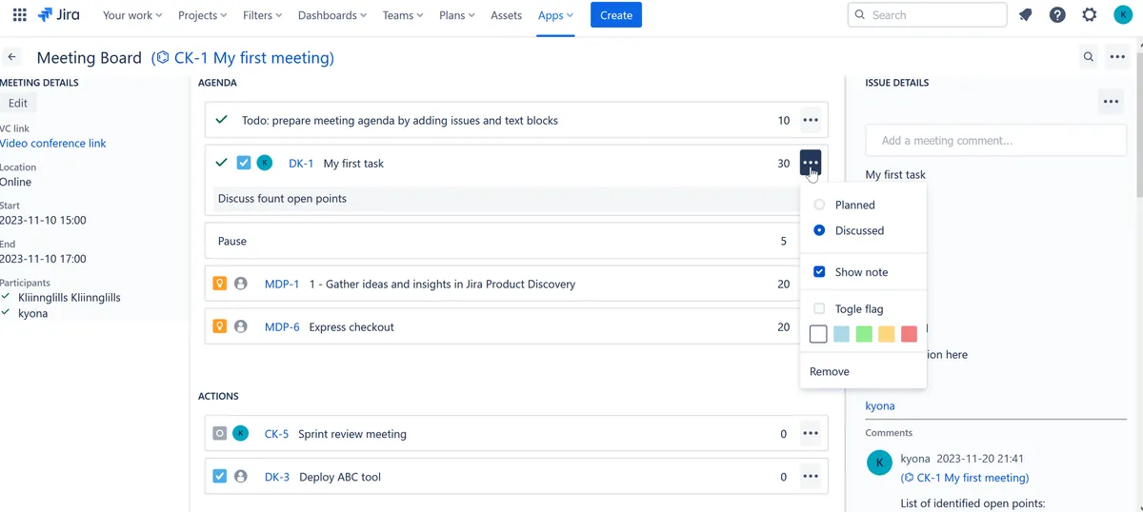Open the MDP-1 issue link
The height and width of the screenshot is (512, 1143).
pyautogui.click(x=282, y=284)
